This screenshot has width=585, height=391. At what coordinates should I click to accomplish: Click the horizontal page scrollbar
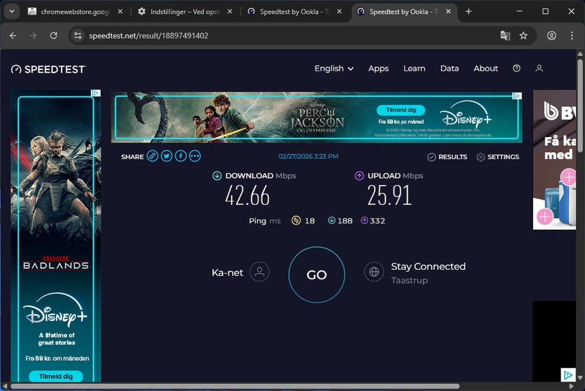235,386
